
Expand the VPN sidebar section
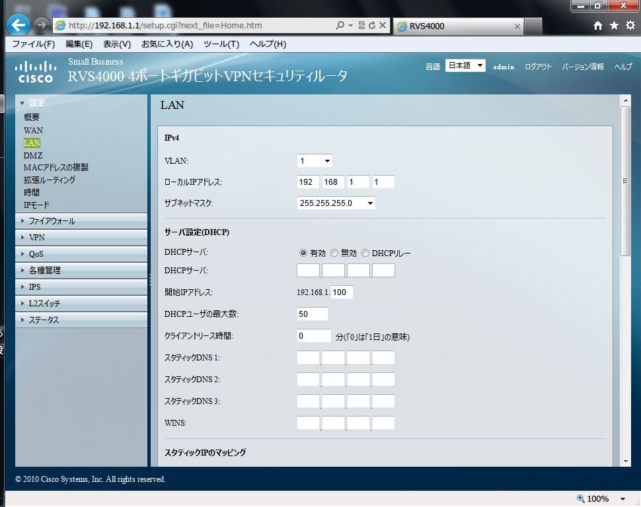pos(81,238)
